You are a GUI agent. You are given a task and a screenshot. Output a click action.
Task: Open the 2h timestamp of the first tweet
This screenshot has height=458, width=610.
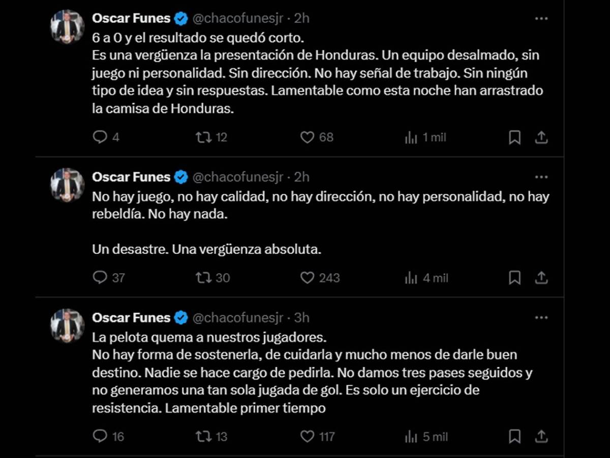[301, 18]
